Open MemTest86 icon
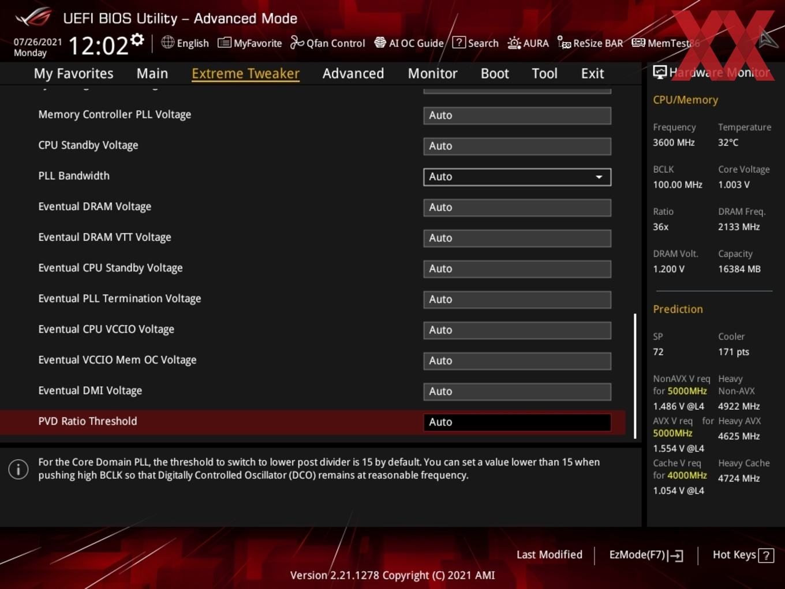This screenshot has width=785, height=589. click(638, 43)
